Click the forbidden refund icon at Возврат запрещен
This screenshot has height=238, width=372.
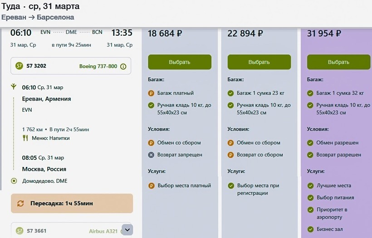(x=152, y=155)
